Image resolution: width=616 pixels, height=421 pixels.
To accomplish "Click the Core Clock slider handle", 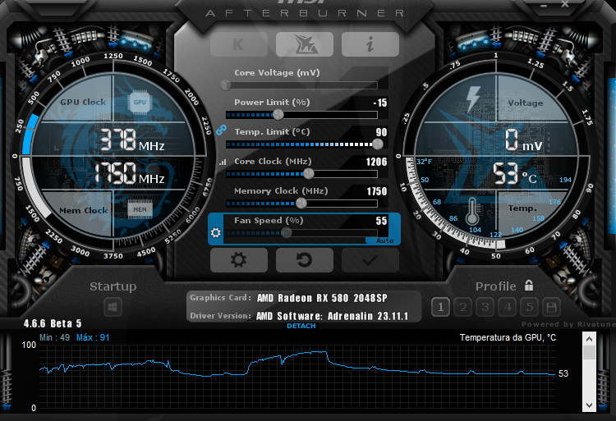I will (309, 173).
